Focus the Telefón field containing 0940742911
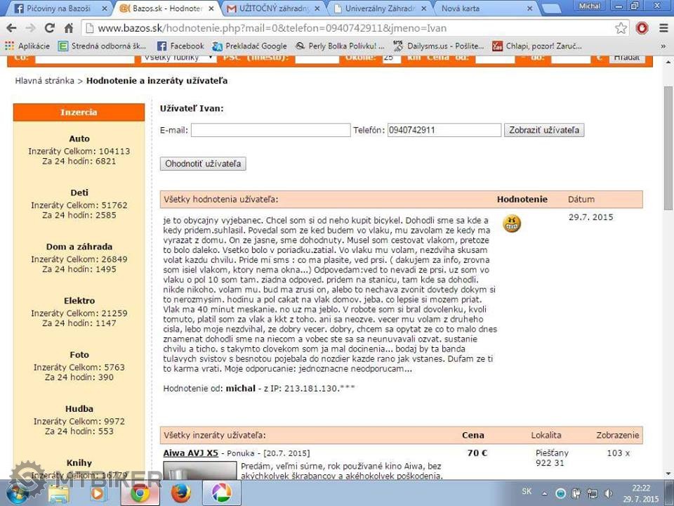The width and height of the screenshot is (674, 506). tap(444, 130)
